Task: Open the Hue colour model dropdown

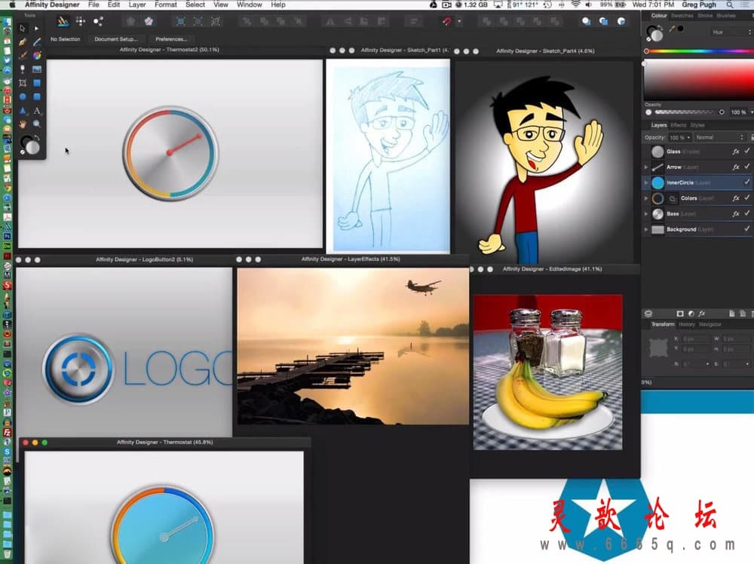Action: coord(731,32)
